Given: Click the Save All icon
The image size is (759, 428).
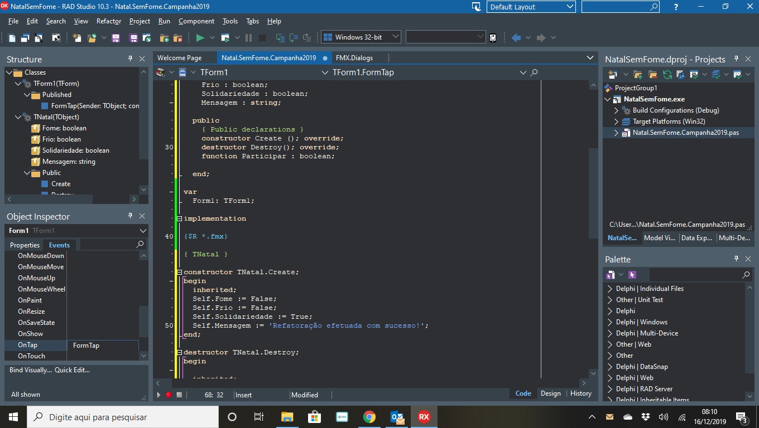Looking at the screenshot, I should 133,37.
